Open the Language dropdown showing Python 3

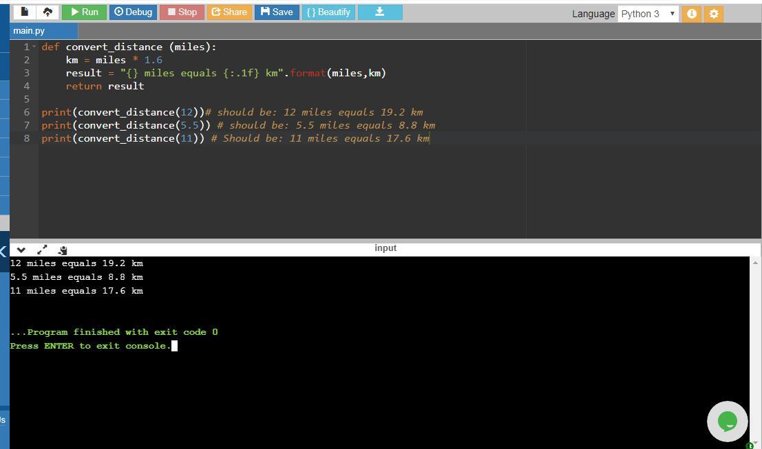648,14
